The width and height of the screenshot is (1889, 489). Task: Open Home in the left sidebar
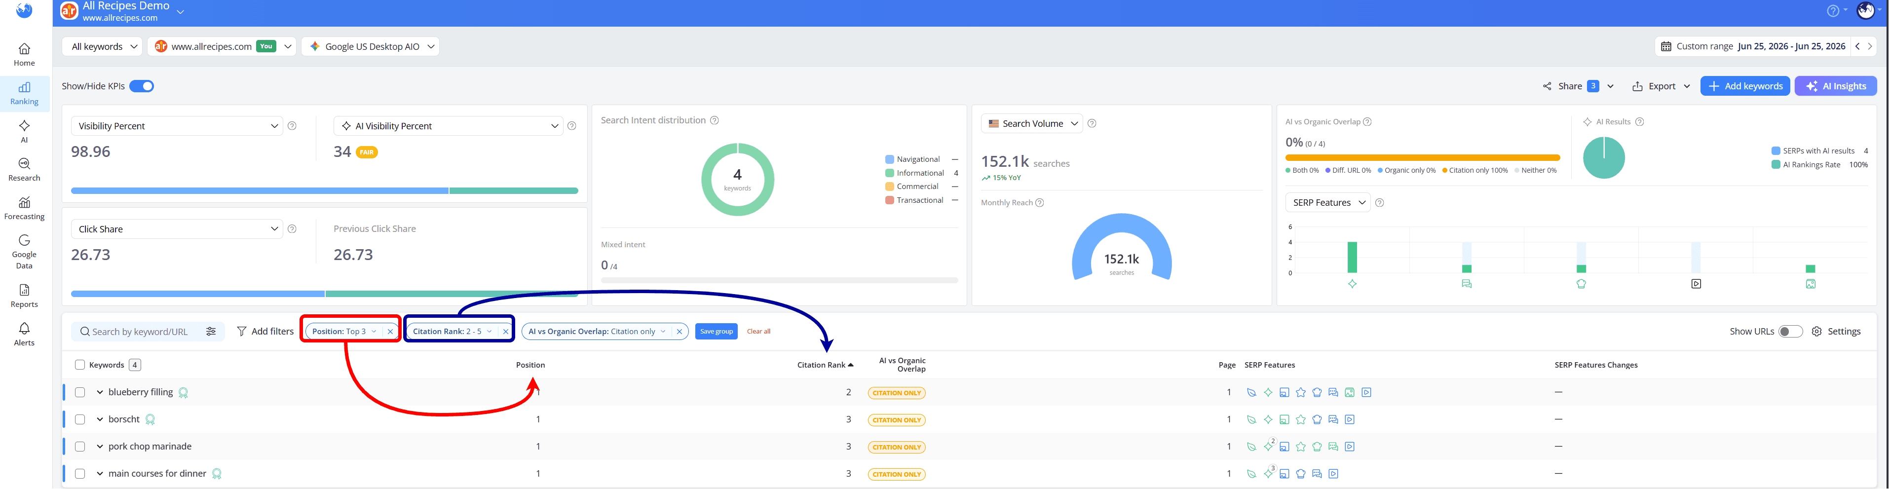click(24, 55)
